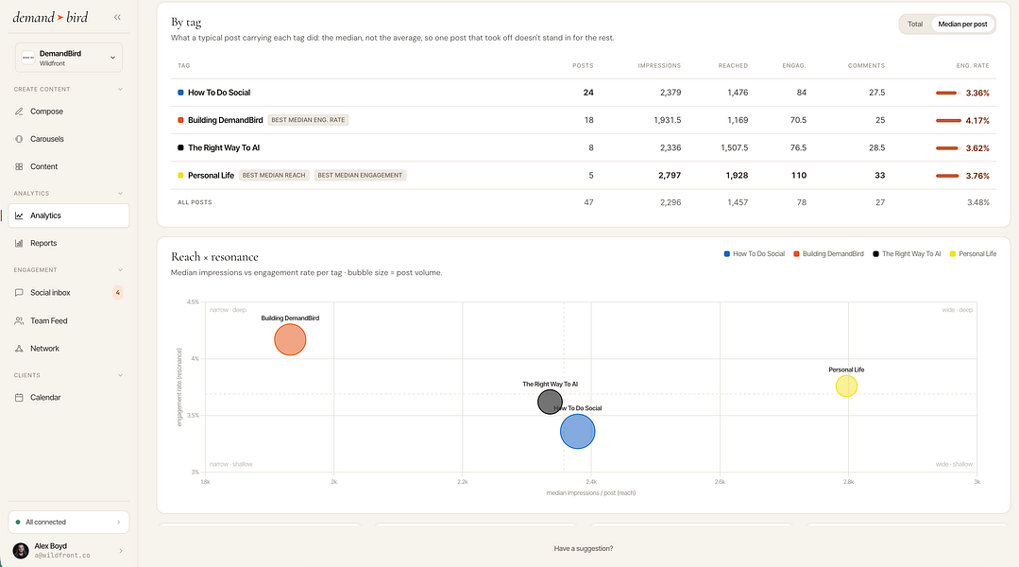
Task: Collapse the sidebar with the double chevron
Action: 118,18
